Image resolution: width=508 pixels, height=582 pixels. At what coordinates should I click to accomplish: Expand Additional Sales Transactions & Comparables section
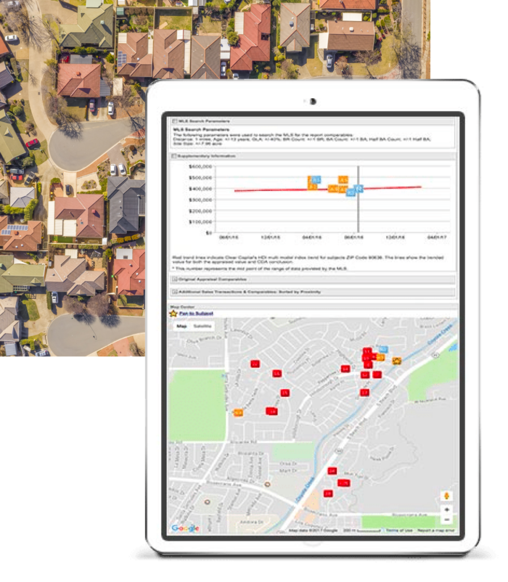(174, 292)
